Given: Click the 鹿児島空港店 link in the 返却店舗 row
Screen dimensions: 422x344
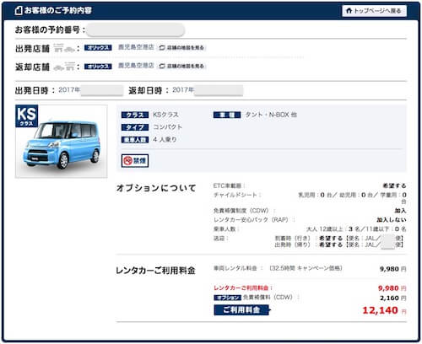Looking at the screenshot, I should coord(136,66).
